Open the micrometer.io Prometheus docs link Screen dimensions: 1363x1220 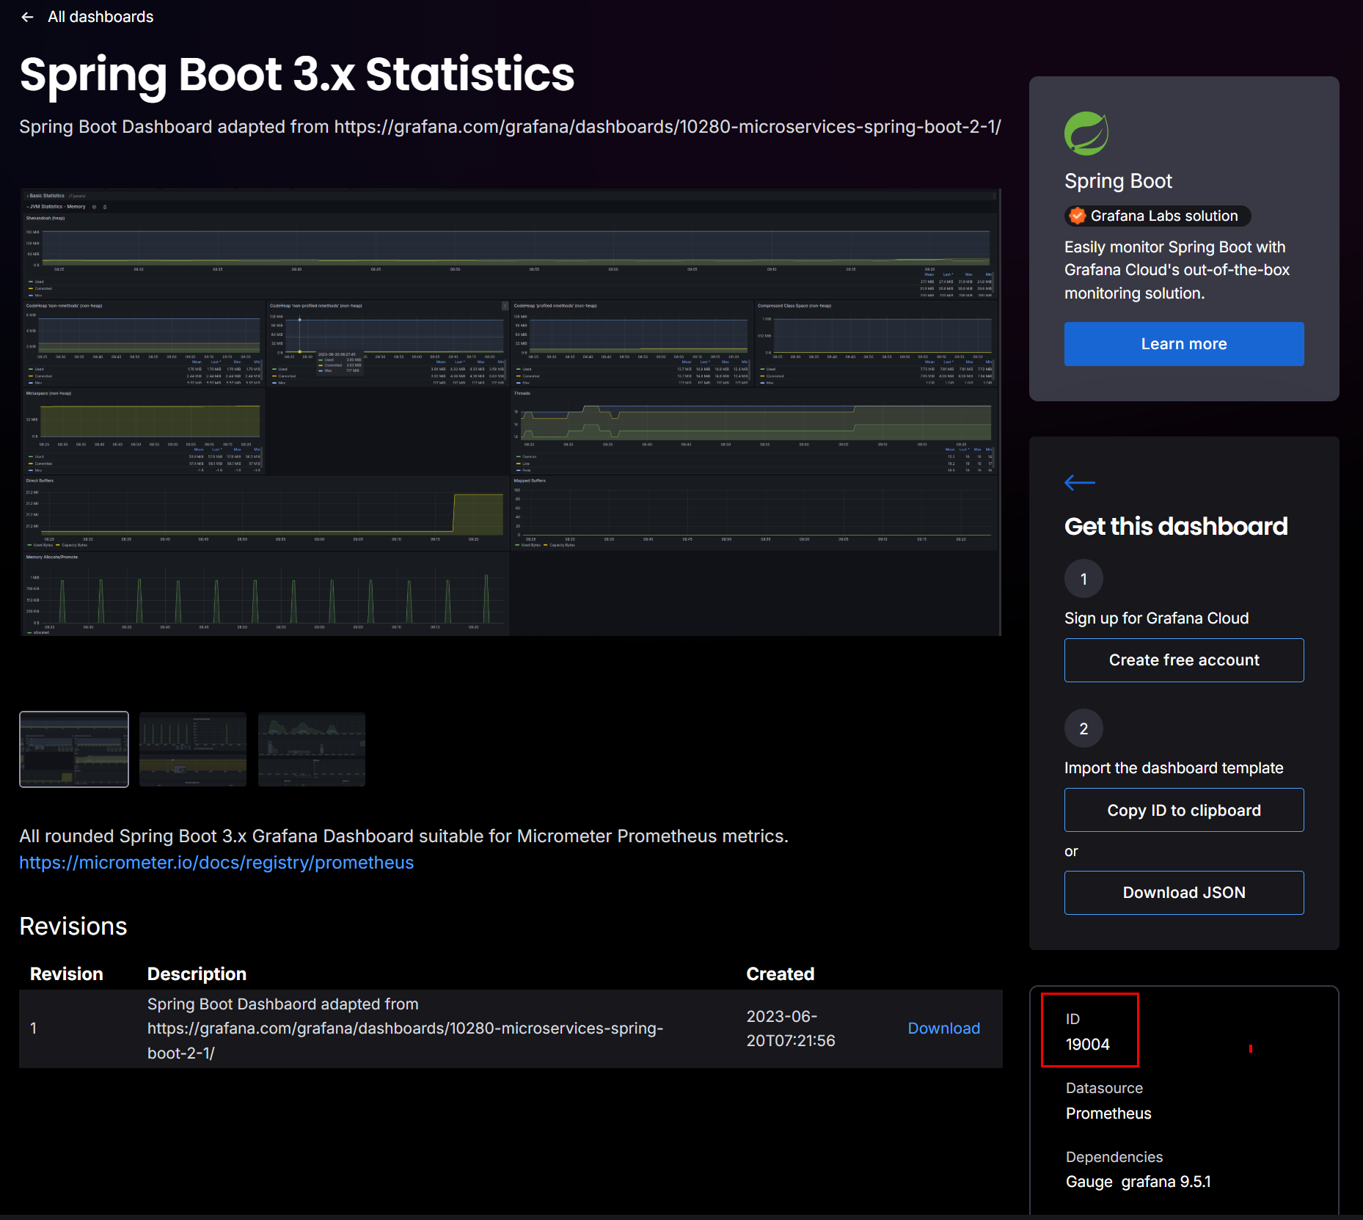click(216, 863)
